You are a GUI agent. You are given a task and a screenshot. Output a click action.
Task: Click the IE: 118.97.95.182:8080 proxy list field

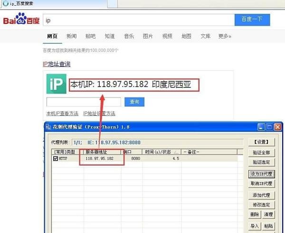(x=157, y=142)
